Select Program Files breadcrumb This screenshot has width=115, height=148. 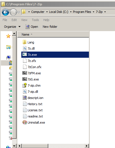tap(82, 12)
